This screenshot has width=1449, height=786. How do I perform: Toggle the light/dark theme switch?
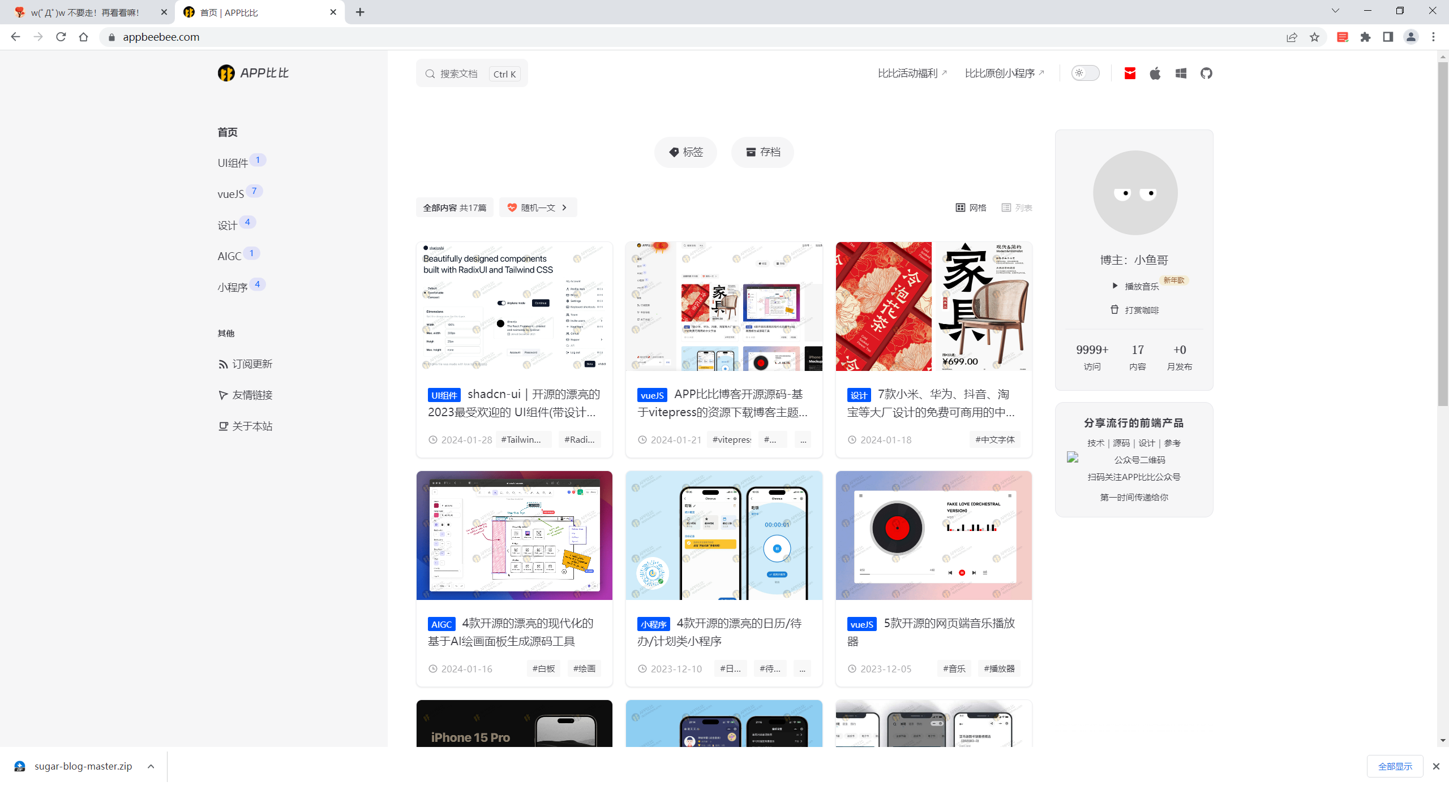(1085, 73)
